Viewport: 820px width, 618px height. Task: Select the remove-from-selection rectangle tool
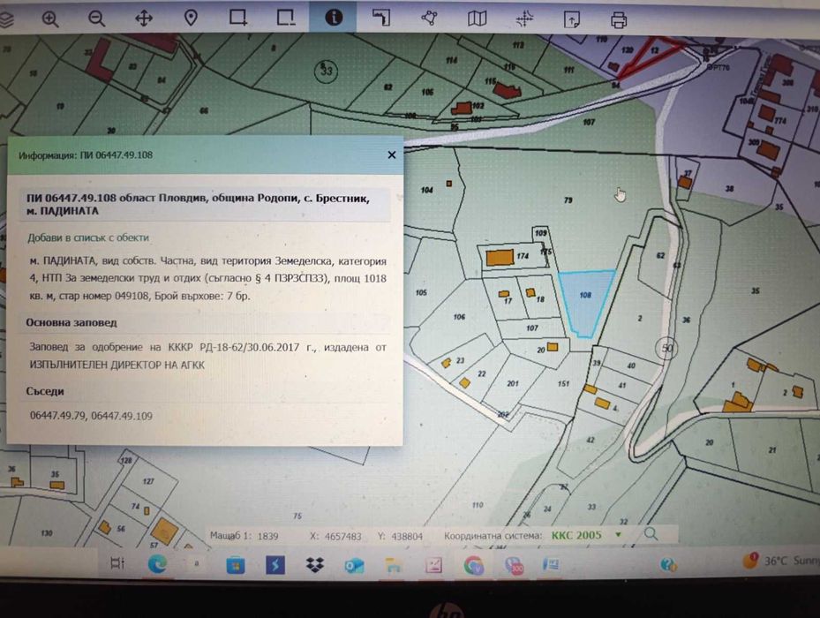click(285, 18)
